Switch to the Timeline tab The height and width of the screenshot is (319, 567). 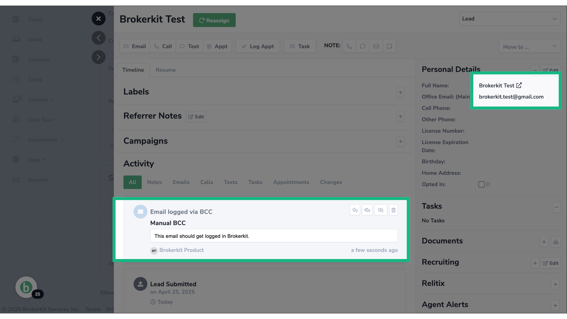[133, 70]
